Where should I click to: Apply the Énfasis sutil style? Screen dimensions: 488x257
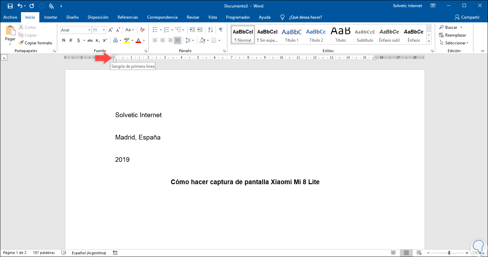click(389, 35)
